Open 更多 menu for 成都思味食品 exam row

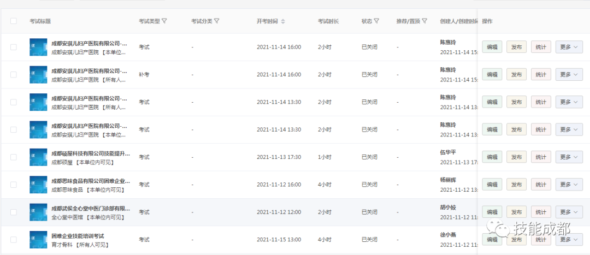pyautogui.click(x=569, y=185)
